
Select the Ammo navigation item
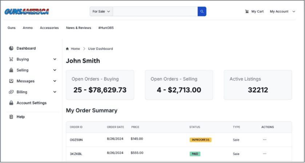tap(28, 28)
